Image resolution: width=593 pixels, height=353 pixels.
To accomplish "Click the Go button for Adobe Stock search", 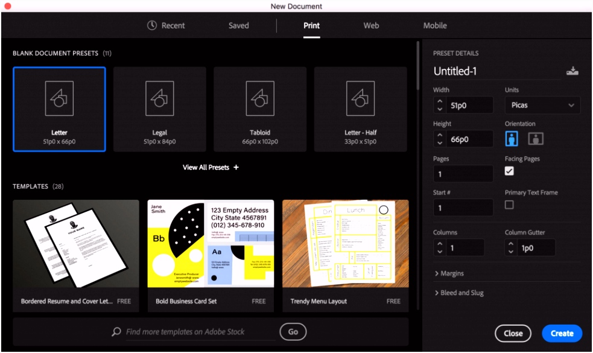I will pos(293,332).
